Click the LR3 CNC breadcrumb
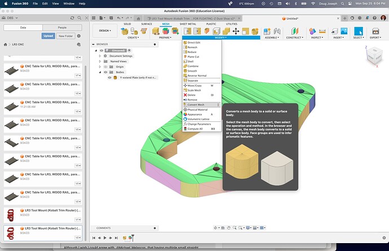The image size is (389, 251). (18, 45)
